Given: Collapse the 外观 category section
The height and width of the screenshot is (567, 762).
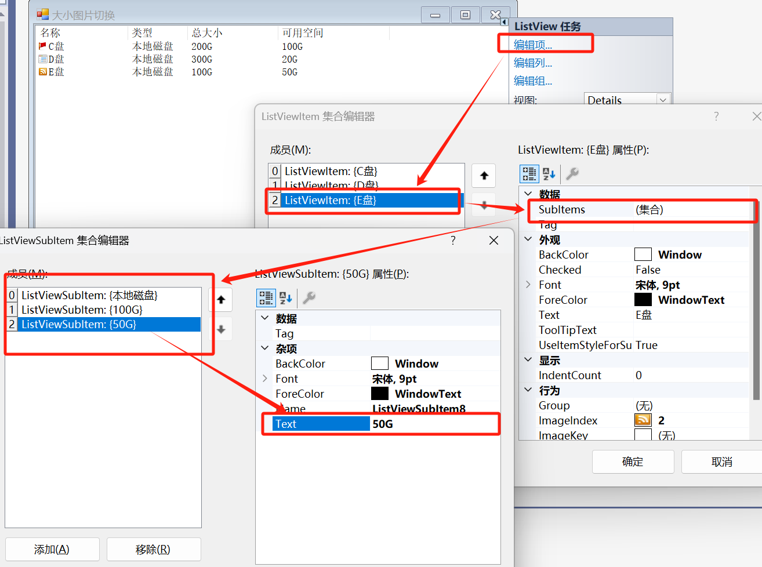Looking at the screenshot, I should click(528, 239).
